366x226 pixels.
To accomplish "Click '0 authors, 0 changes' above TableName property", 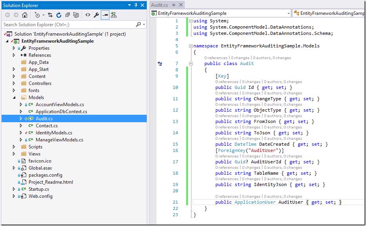I will coord(283,168).
